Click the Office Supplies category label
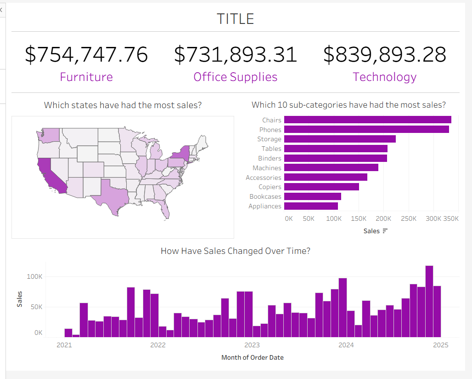 coord(235,77)
